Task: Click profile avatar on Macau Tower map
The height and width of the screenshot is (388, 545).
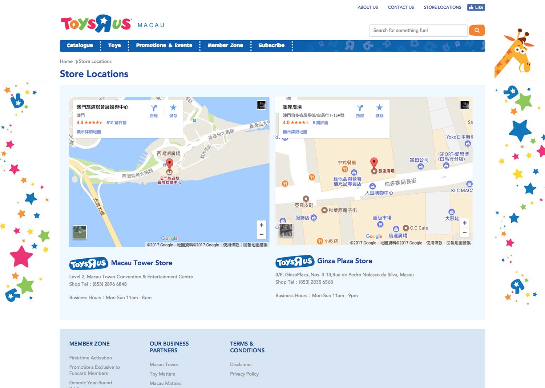Action: [261, 105]
